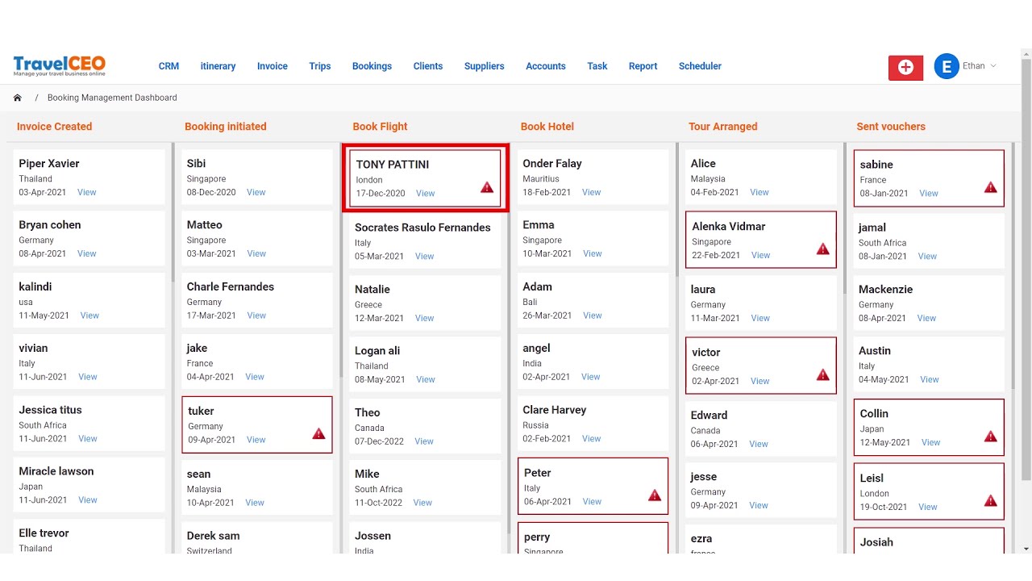Click warning icon on Alenka Vidmar card
Viewport: 1032px width, 581px height.
point(822,249)
